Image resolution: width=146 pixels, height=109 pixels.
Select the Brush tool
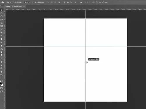click(1, 36)
